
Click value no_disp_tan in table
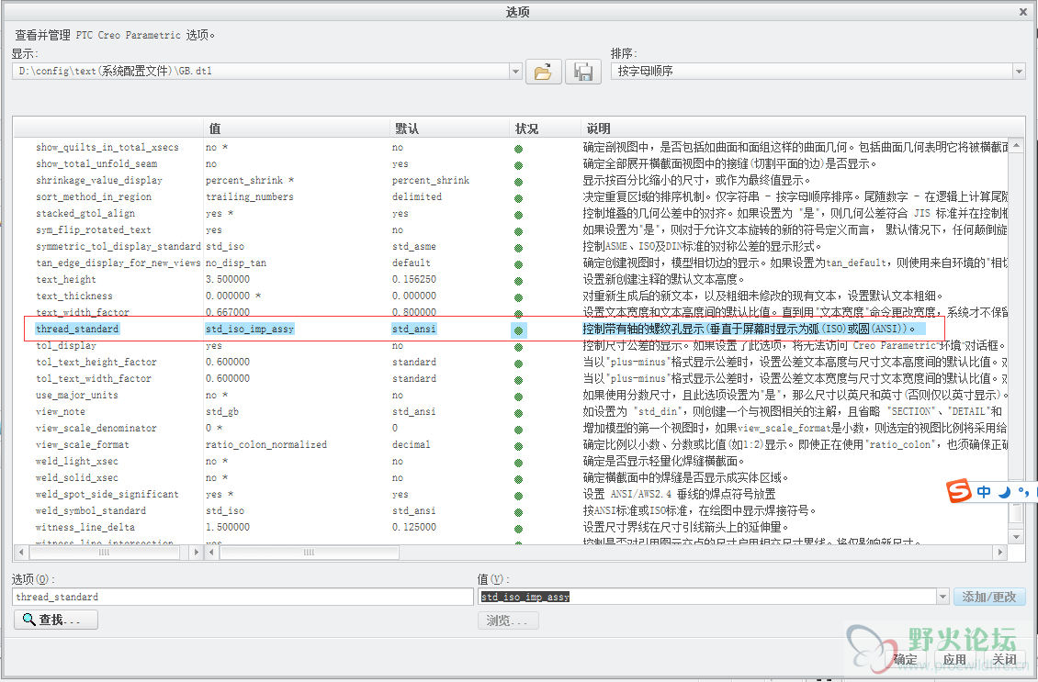236,263
